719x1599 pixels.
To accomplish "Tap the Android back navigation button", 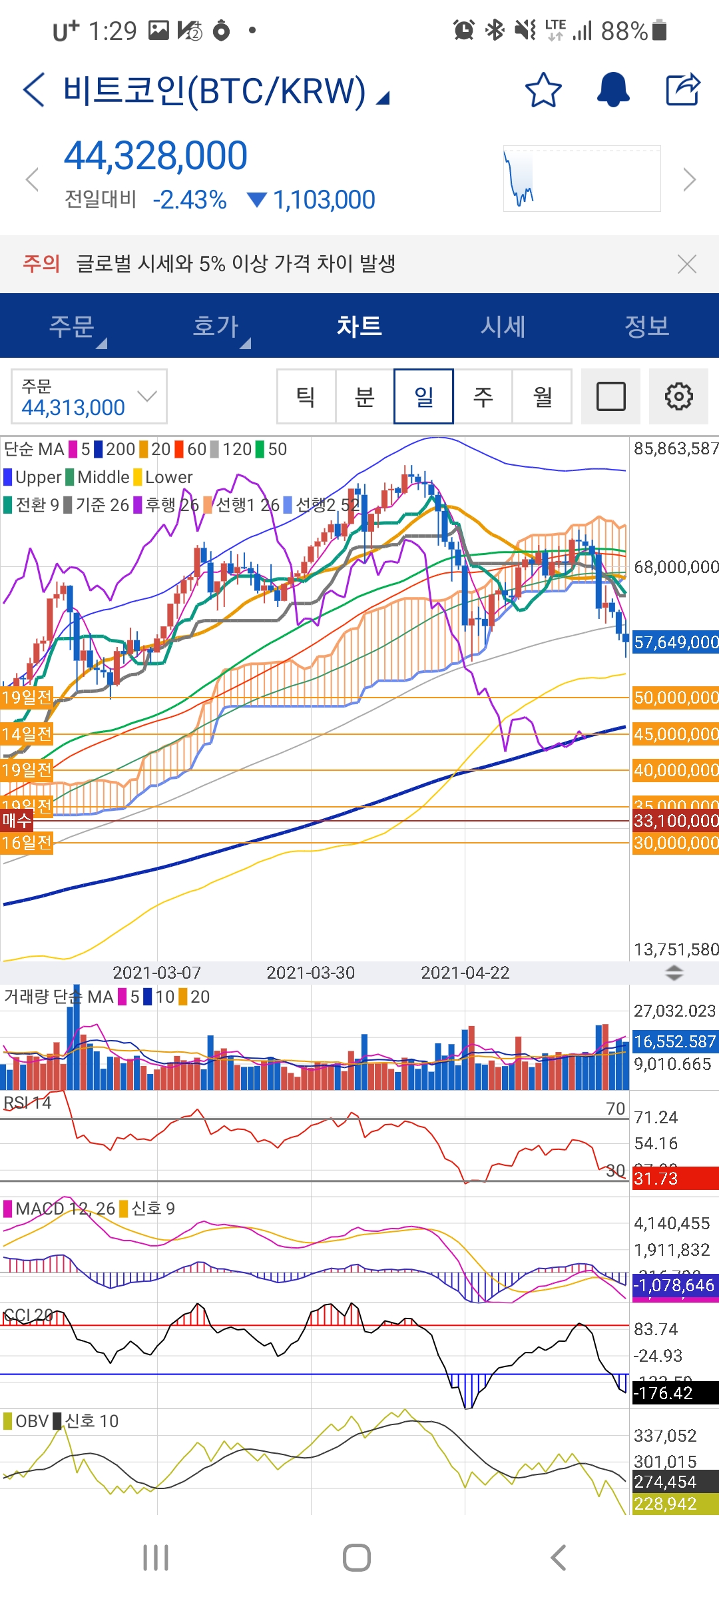I will coord(559,1558).
